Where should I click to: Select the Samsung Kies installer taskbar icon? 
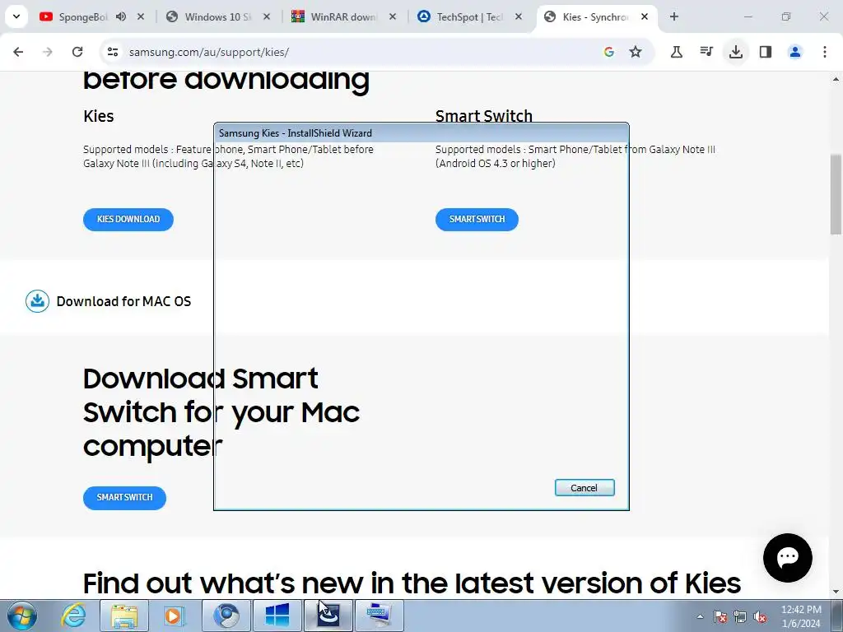[x=328, y=616]
